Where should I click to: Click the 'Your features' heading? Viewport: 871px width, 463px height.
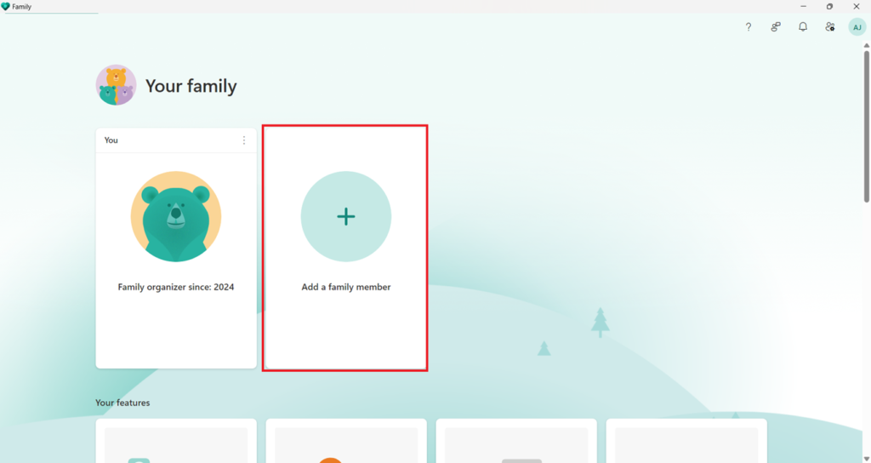pyautogui.click(x=122, y=403)
